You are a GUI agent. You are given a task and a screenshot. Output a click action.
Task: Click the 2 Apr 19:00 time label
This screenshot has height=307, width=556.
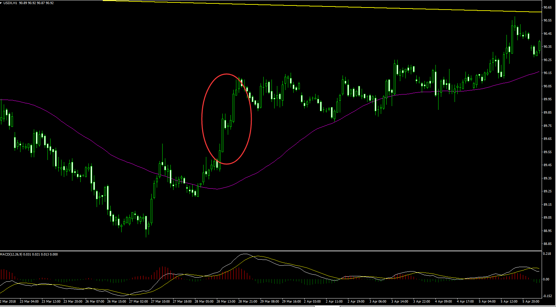(x=356, y=302)
